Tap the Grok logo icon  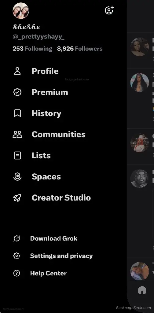click(16, 238)
